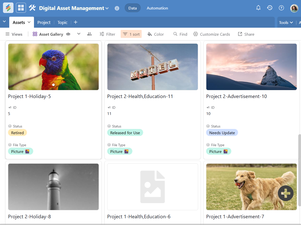Add a new table with plus icon
Screen dimensions: 301x225
76,22
